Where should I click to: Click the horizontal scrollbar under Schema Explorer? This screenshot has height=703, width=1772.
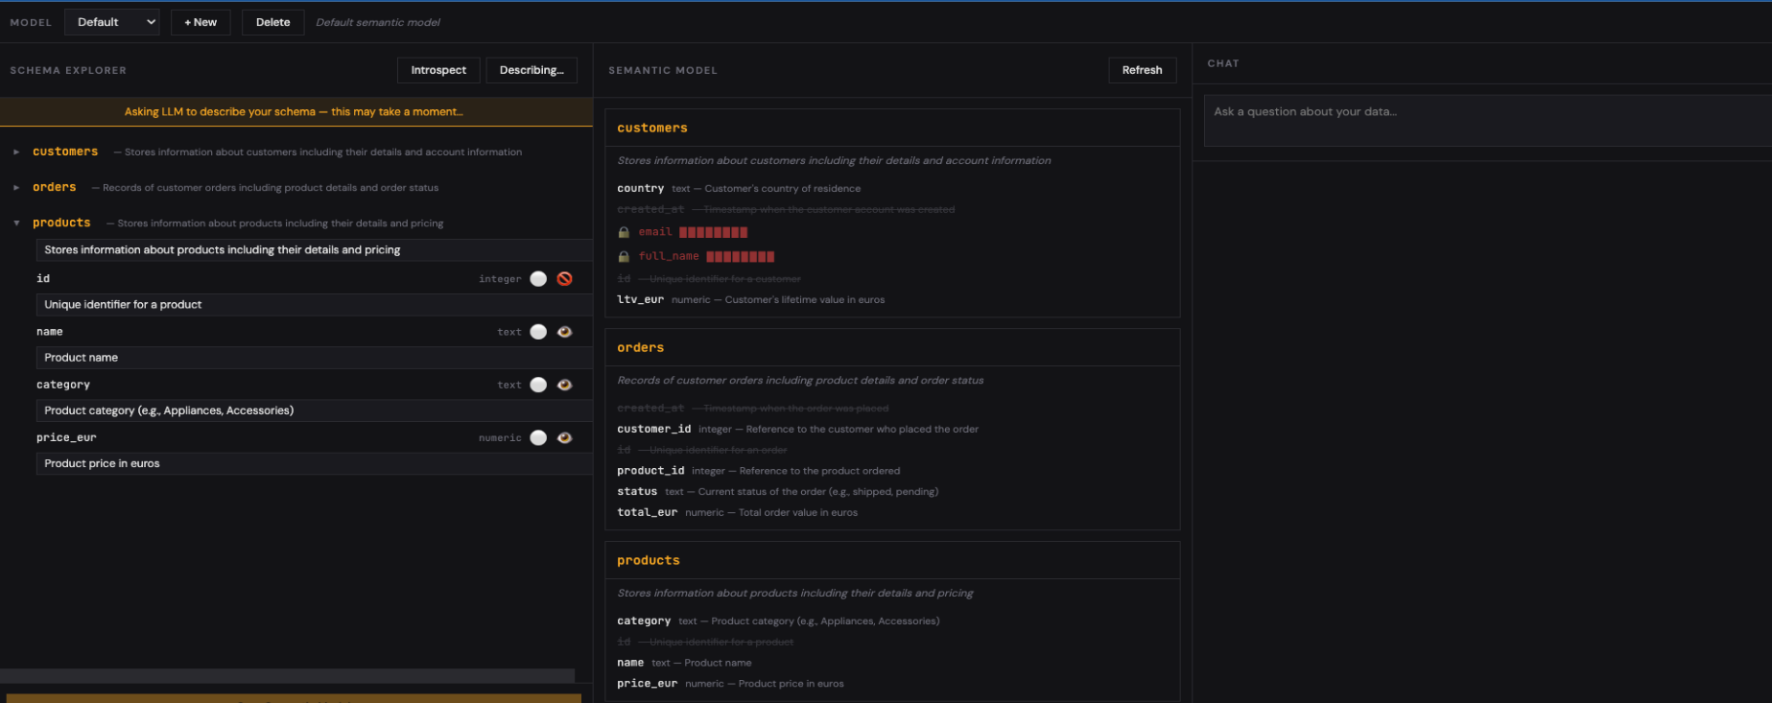(287, 676)
